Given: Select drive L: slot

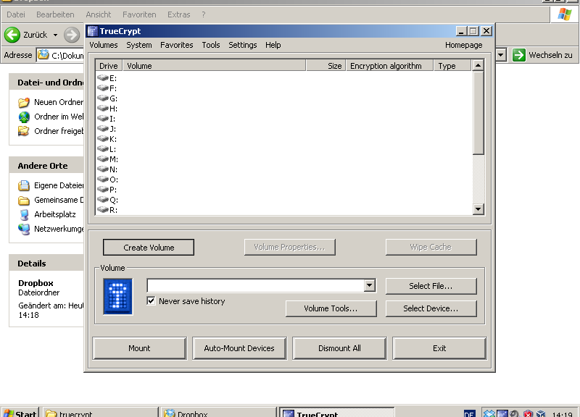Looking at the screenshot, I should pyautogui.click(x=107, y=149).
